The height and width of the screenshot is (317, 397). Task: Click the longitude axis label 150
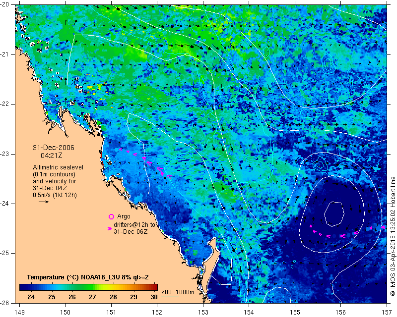[66, 313]
